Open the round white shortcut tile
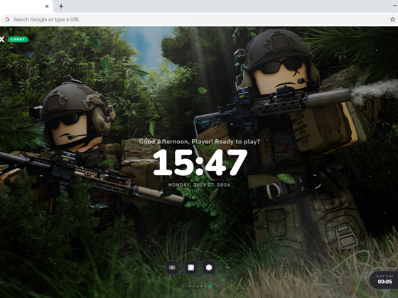This screenshot has height=298, width=398. pos(209,267)
